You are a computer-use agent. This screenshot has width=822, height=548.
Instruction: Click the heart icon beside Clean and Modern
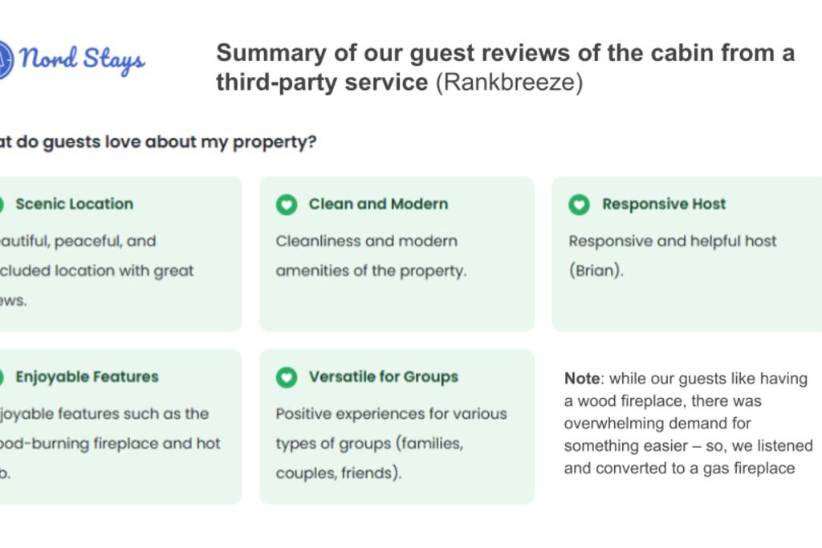point(287,205)
